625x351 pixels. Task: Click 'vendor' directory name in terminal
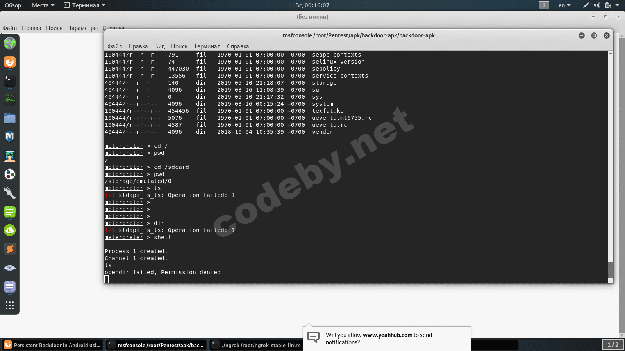(323, 132)
